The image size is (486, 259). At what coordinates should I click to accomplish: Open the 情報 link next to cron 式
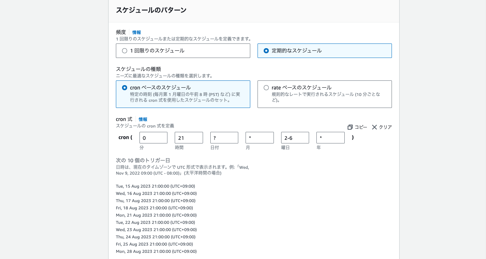tap(143, 119)
